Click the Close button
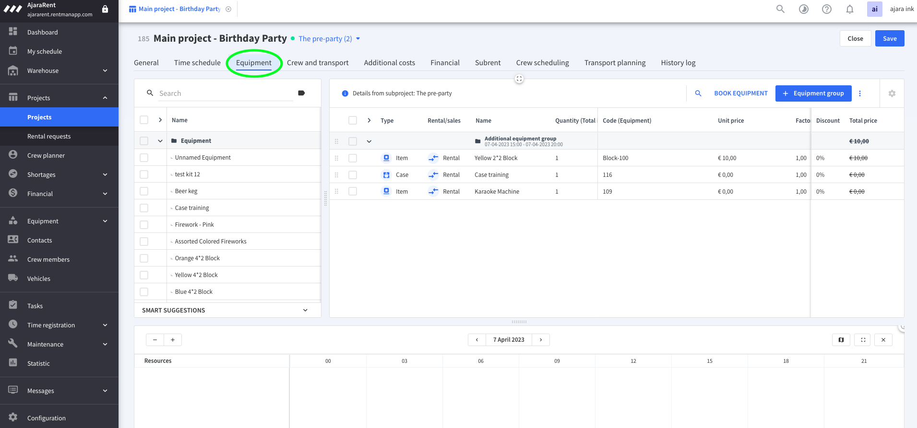This screenshot has width=917, height=428. (x=855, y=38)
